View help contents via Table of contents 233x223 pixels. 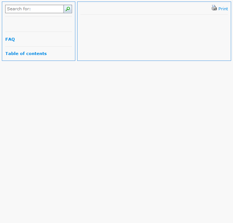(26, 54)
